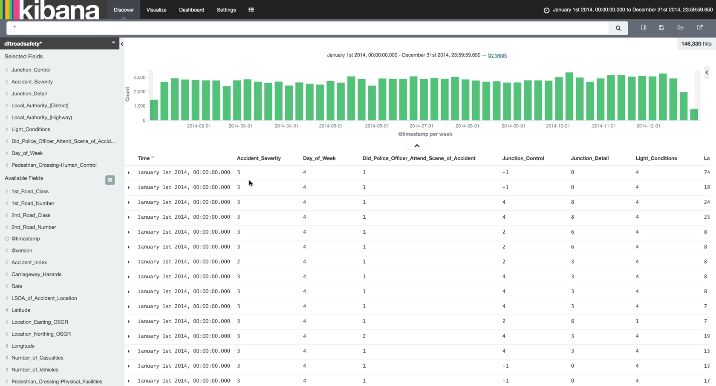The image size is (716, 386).
Task: Open the Dashboard tab
Action: click(x=191, y=10)
